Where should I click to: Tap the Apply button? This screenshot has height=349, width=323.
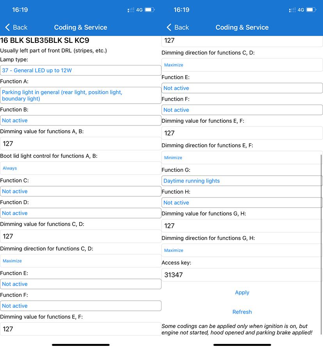pyautogui.click(x=242, y=292)
